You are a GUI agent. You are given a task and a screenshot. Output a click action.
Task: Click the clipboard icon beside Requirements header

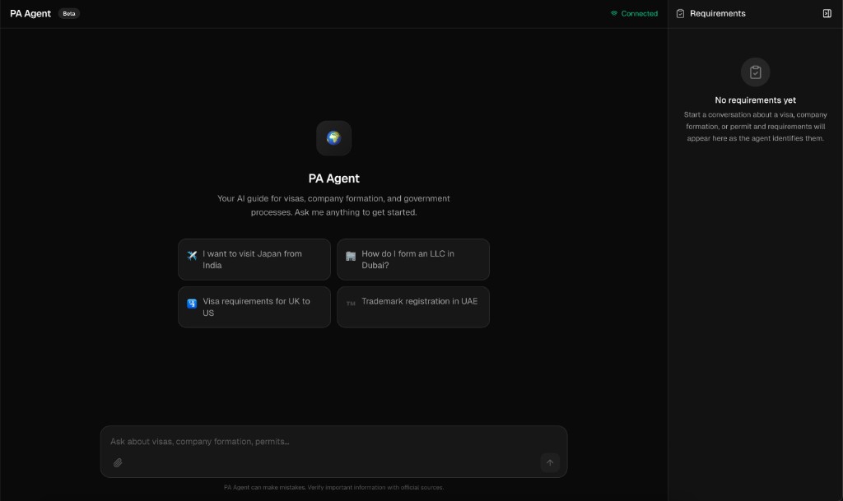[x=680, y=13]
